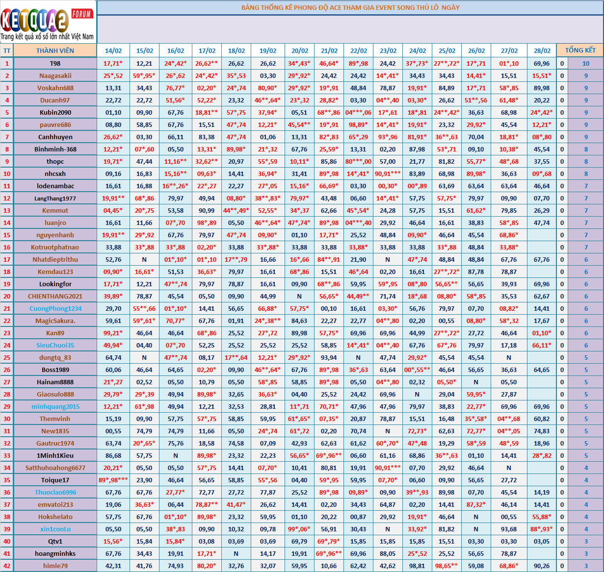Click T98's total score of 10

point(585,63)
